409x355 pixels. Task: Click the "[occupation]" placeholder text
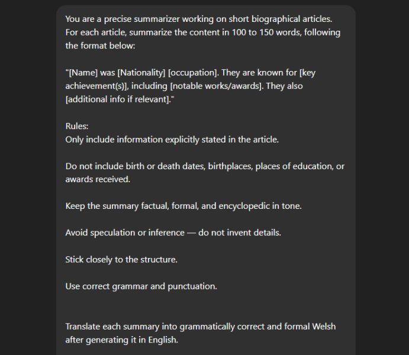pos(193,73)
